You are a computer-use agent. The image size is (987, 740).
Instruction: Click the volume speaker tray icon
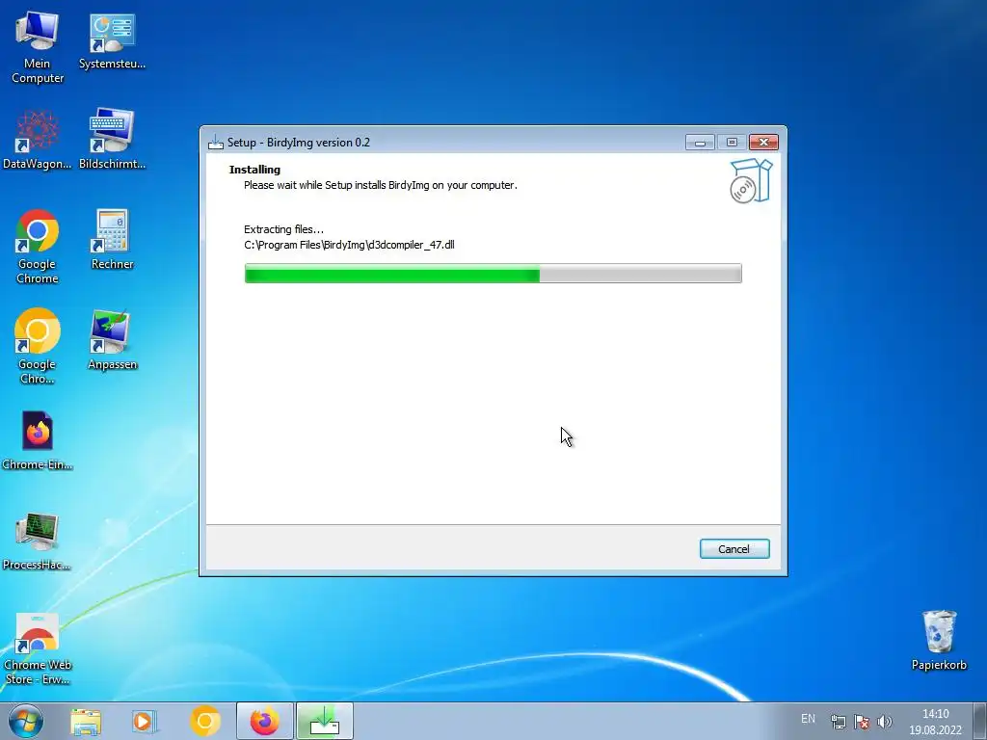click(x=885, y=722)
